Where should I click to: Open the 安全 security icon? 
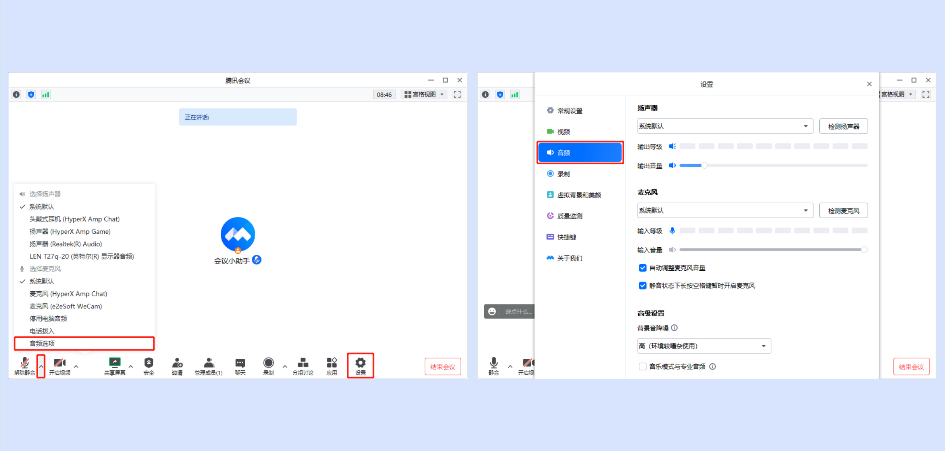click(149, 363)
